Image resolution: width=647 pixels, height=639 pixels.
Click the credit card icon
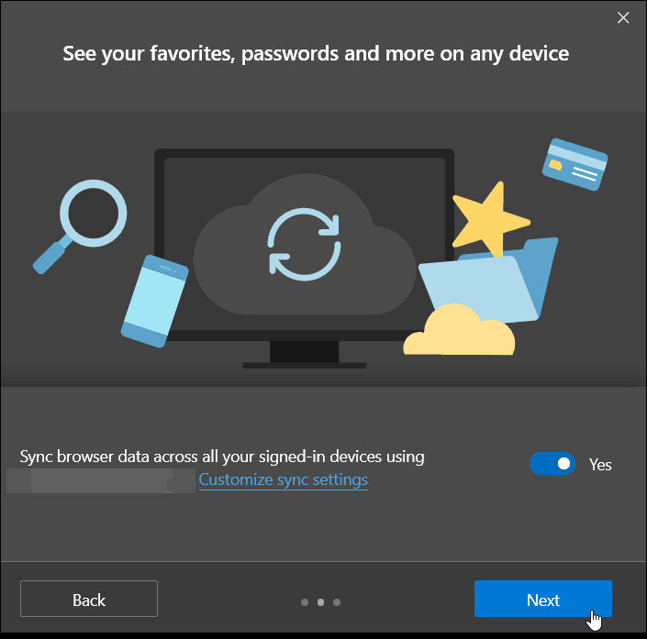(574, 164)
